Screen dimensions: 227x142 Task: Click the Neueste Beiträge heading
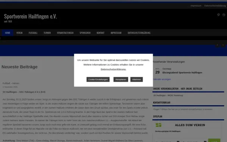click(x=20, y=67)
